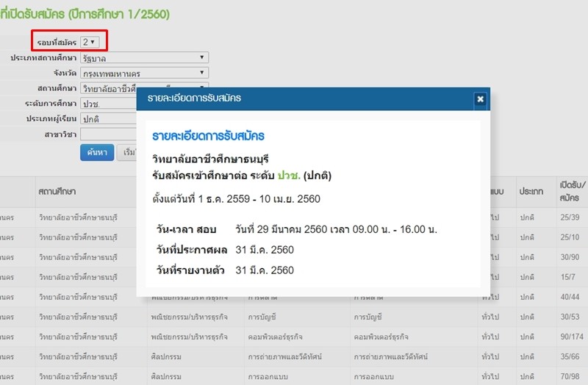Select the row with 25/39 applicants
Viewport: 588px width, 385px height.
click(569, 218)
